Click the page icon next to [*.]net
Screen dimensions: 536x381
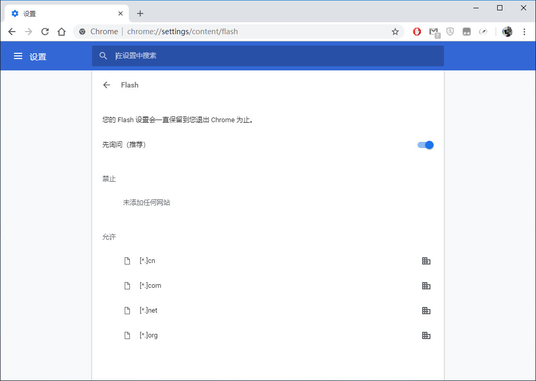pos(127,310)
